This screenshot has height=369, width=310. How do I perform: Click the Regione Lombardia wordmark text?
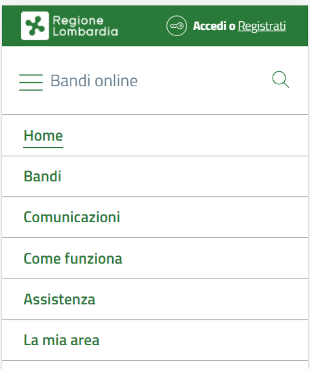pos(85,26)
